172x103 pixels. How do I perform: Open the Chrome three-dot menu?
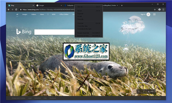163,10
